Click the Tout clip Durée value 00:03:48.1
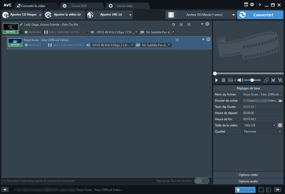Screen dimensions: 285x194 point(250,107)
